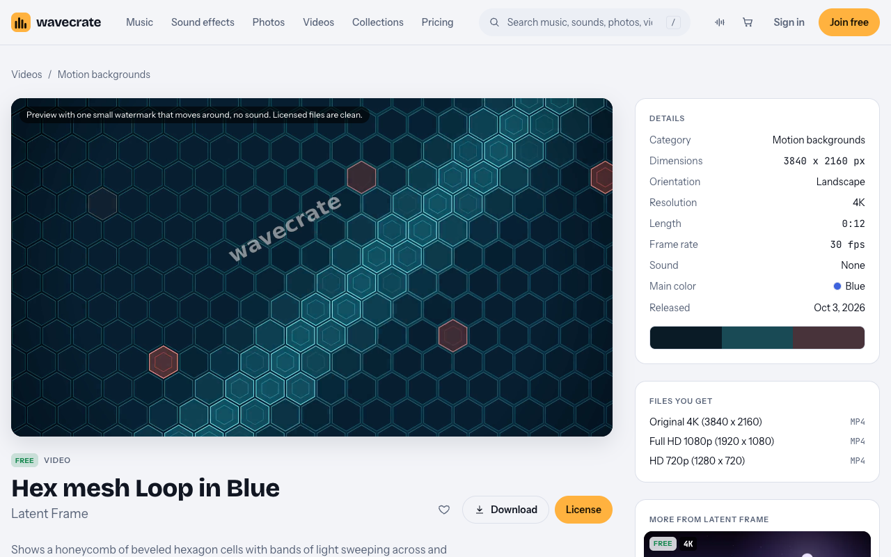Click the FREE badge below the preview
This screenshot has width=891, height=557.
pyautogui.click(x=24, y=460)
